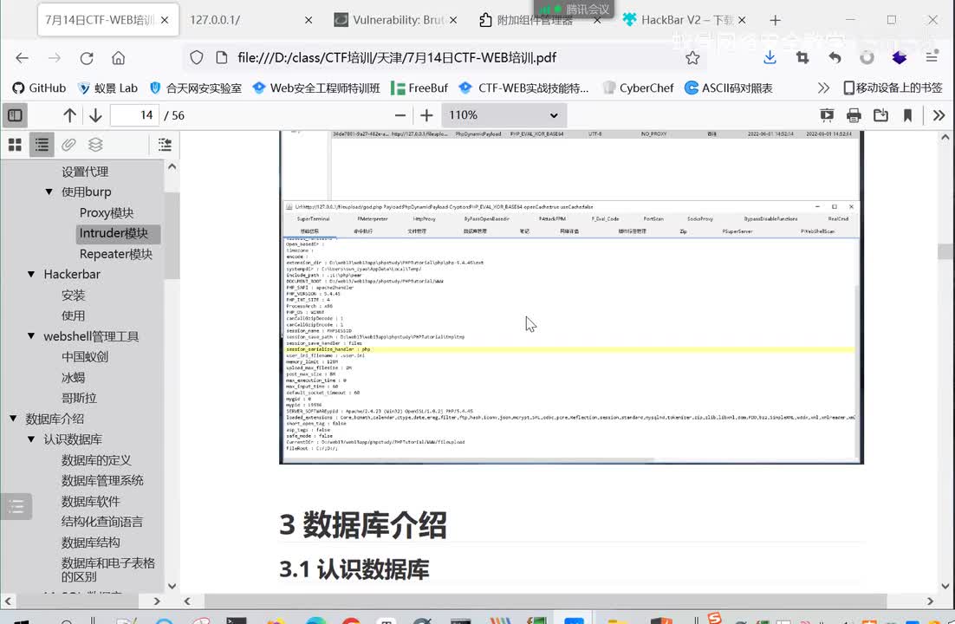
Task: Open the 结构化查询语言 outline entry
Action: [x=102, y=522]
